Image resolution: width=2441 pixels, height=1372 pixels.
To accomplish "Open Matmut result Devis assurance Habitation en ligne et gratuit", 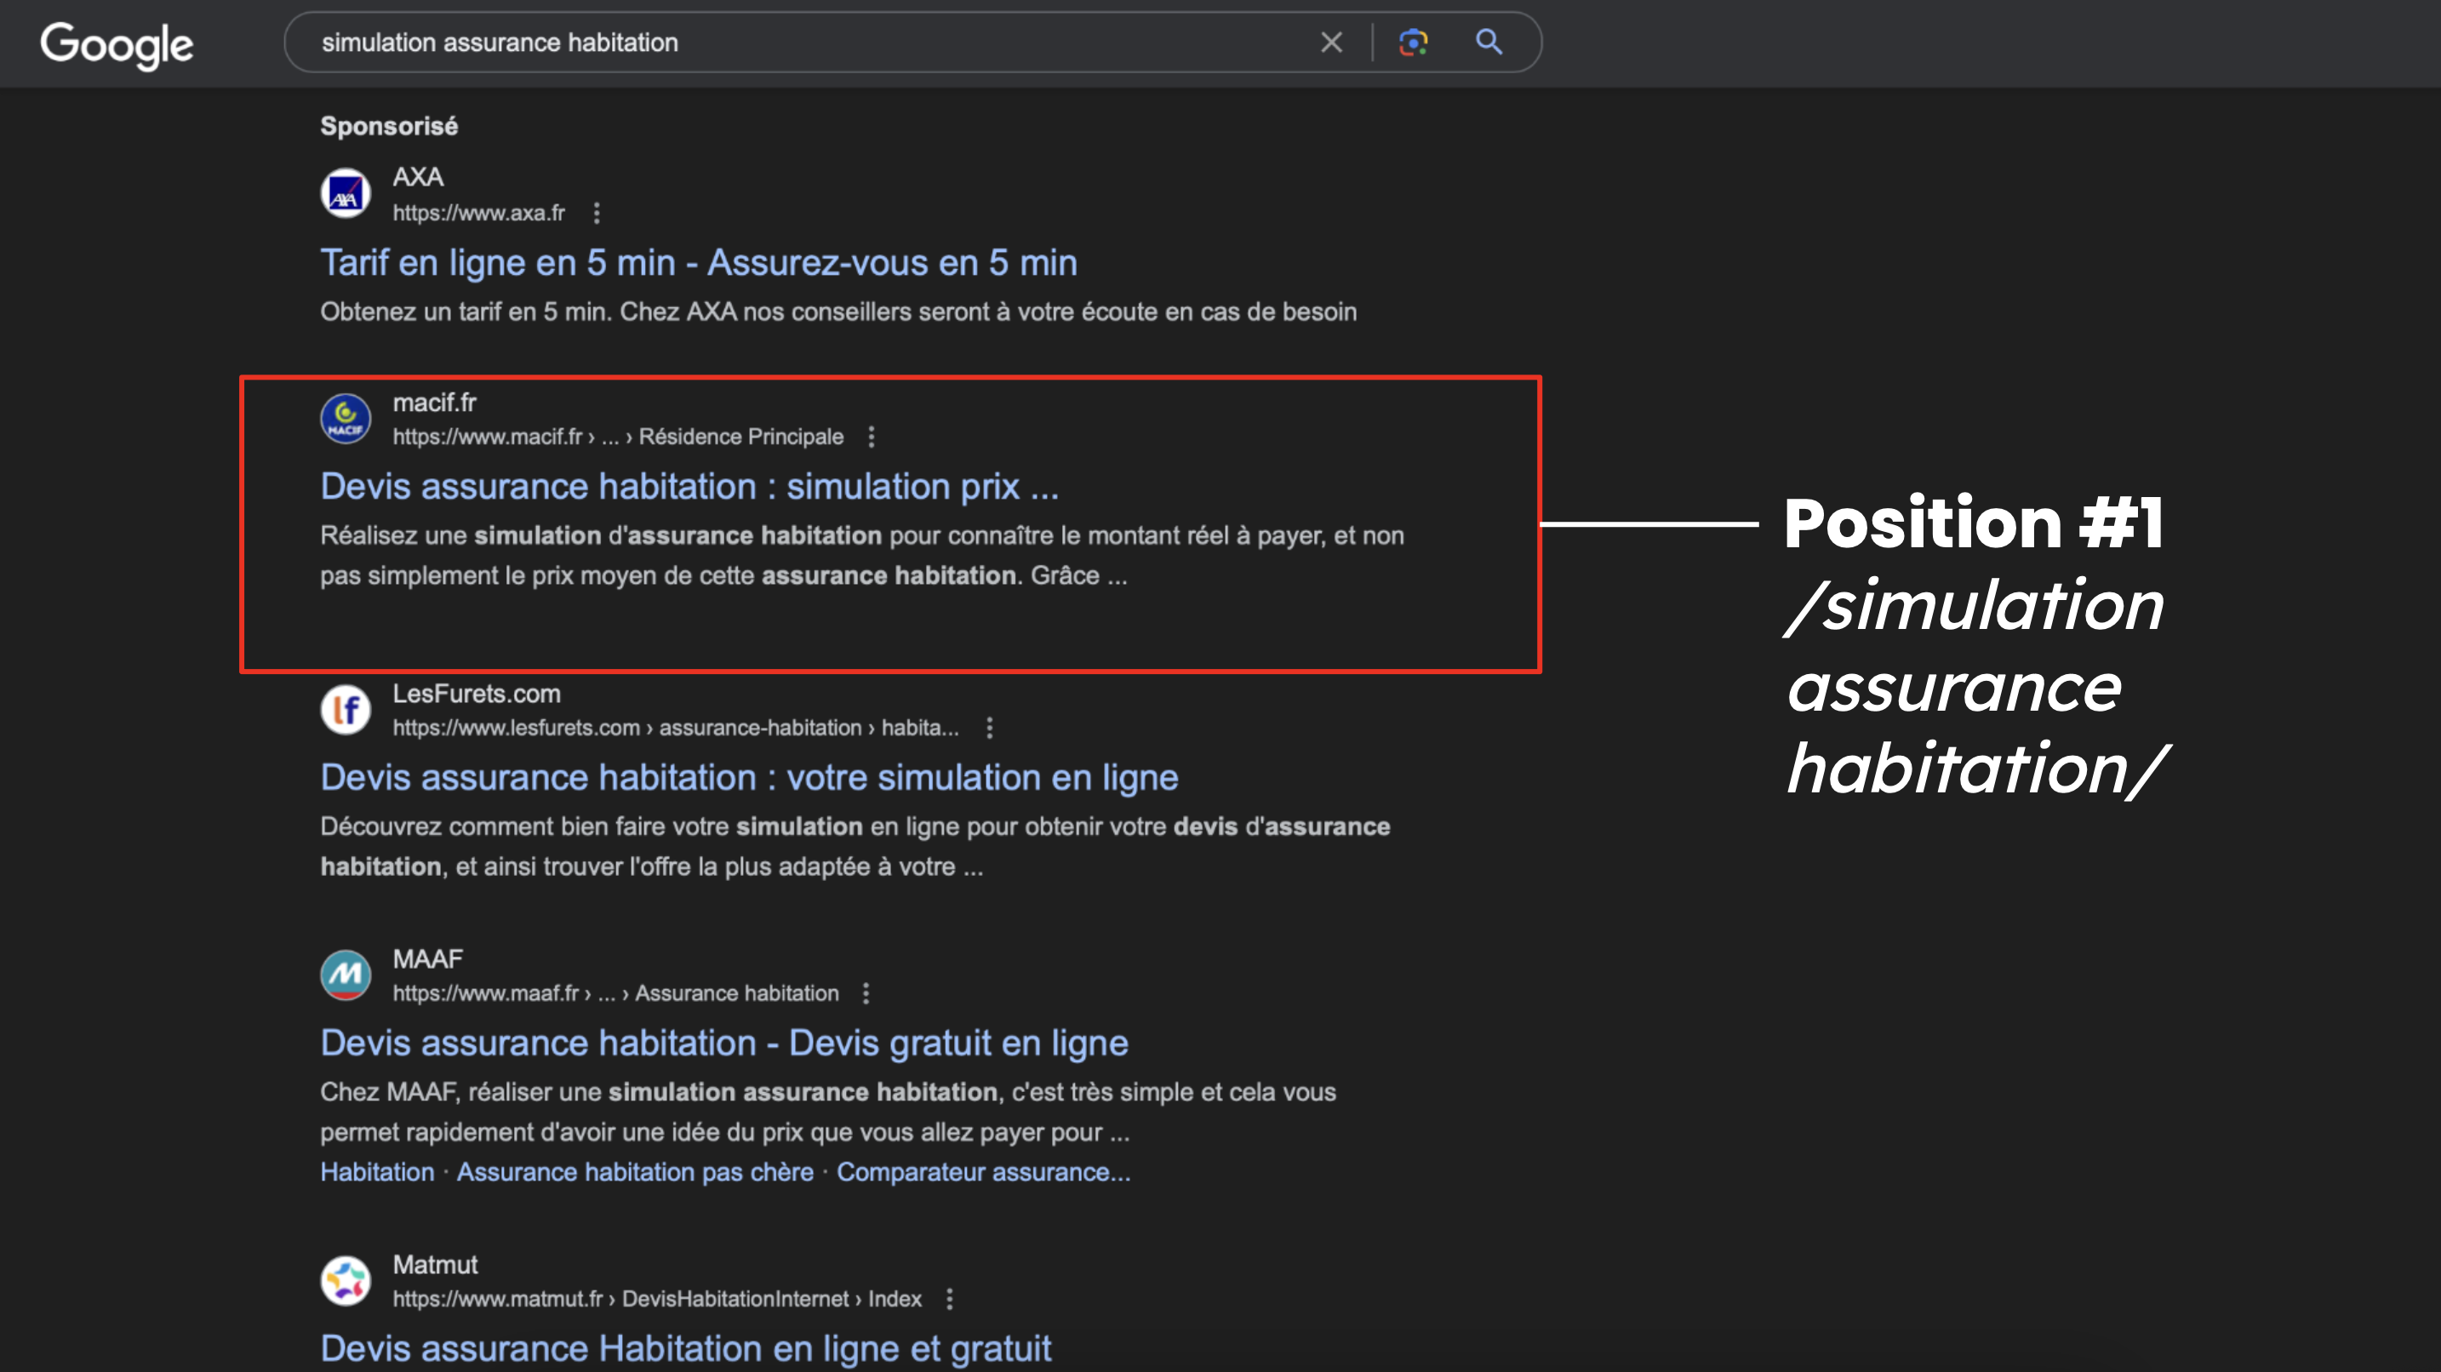I will coord(685,1348).
